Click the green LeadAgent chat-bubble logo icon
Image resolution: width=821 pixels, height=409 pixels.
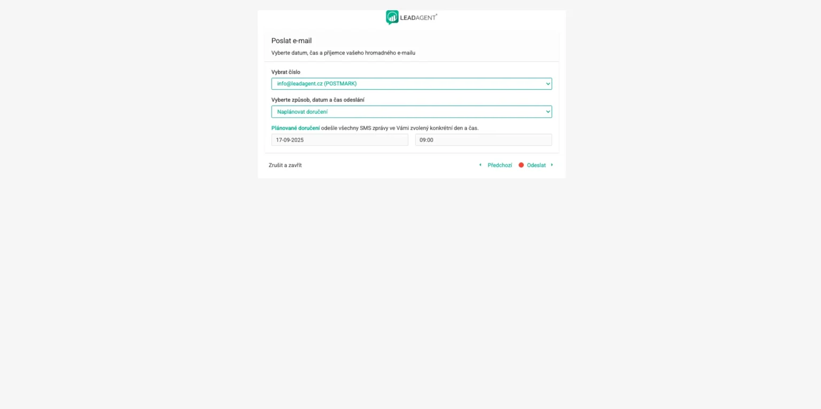(x=392, y=18)
